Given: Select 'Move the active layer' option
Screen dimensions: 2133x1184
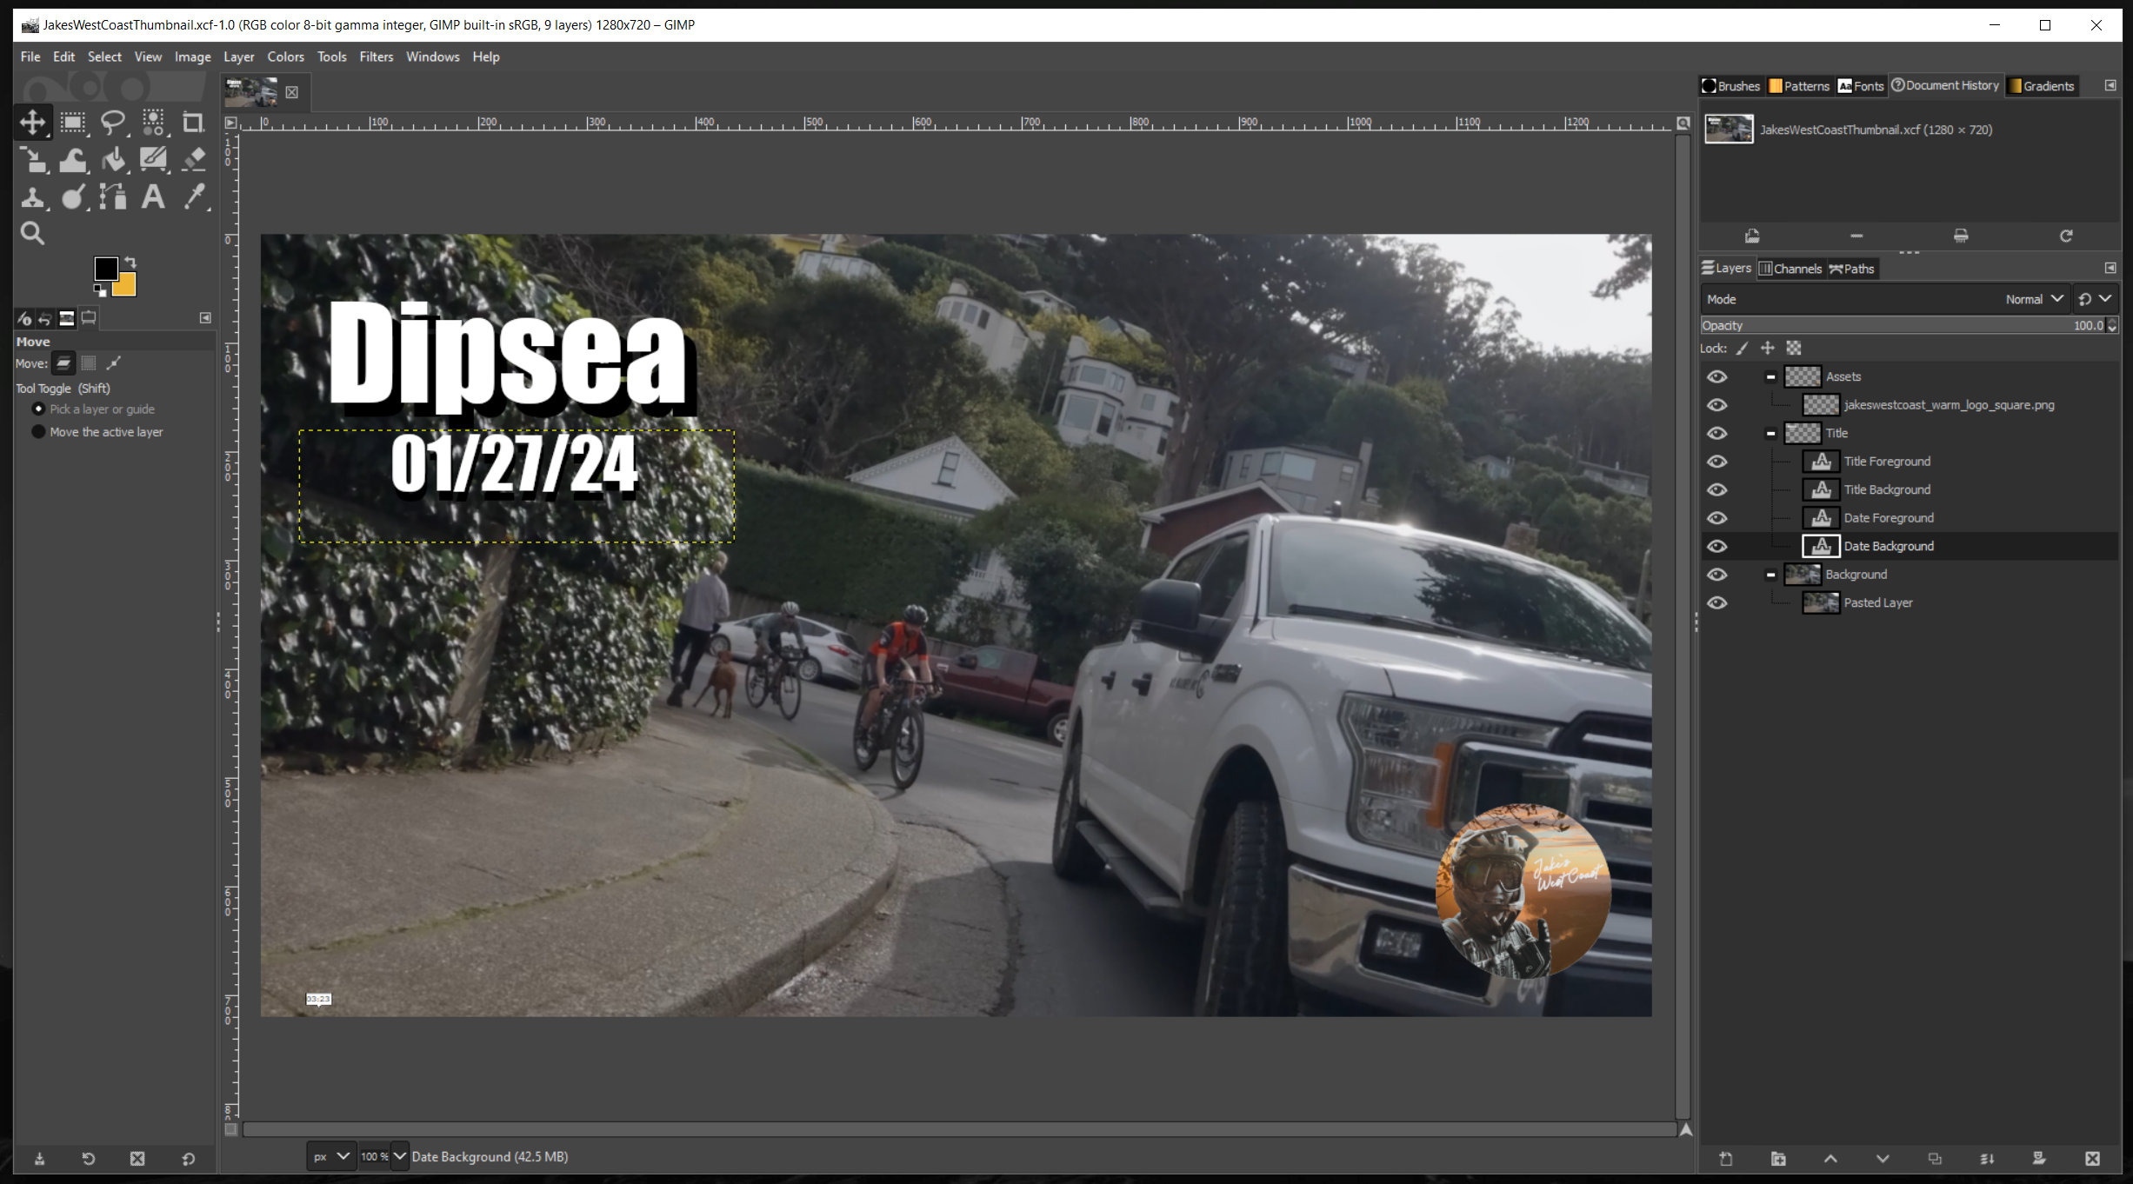Looking at the screenshot, I should (39, 432).
